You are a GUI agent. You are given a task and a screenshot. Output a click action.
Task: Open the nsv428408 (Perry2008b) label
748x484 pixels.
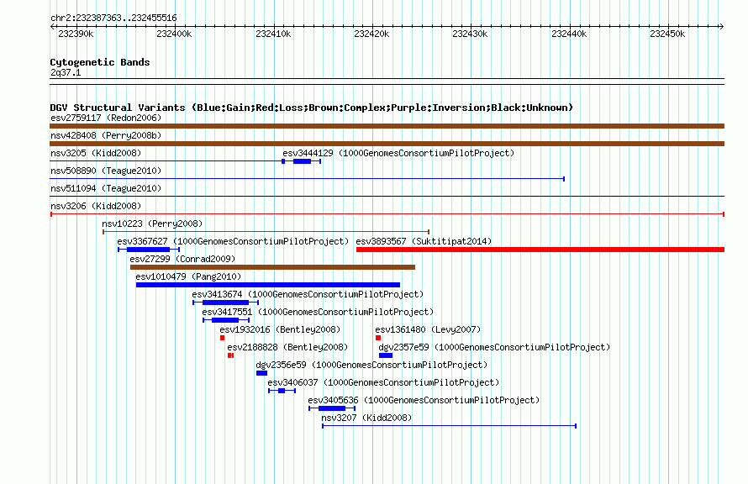coord(106,135)
